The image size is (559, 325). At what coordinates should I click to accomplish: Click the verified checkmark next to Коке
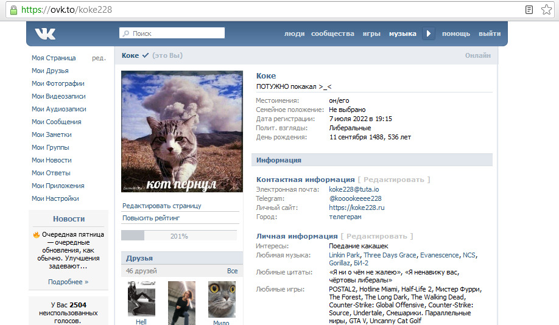(x=145, y=55)
